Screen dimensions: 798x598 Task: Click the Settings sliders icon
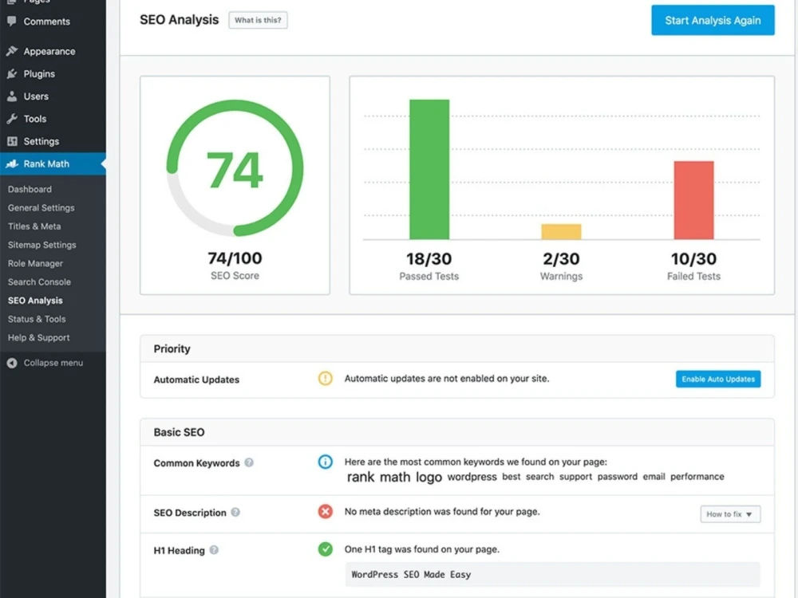point(12,141)
